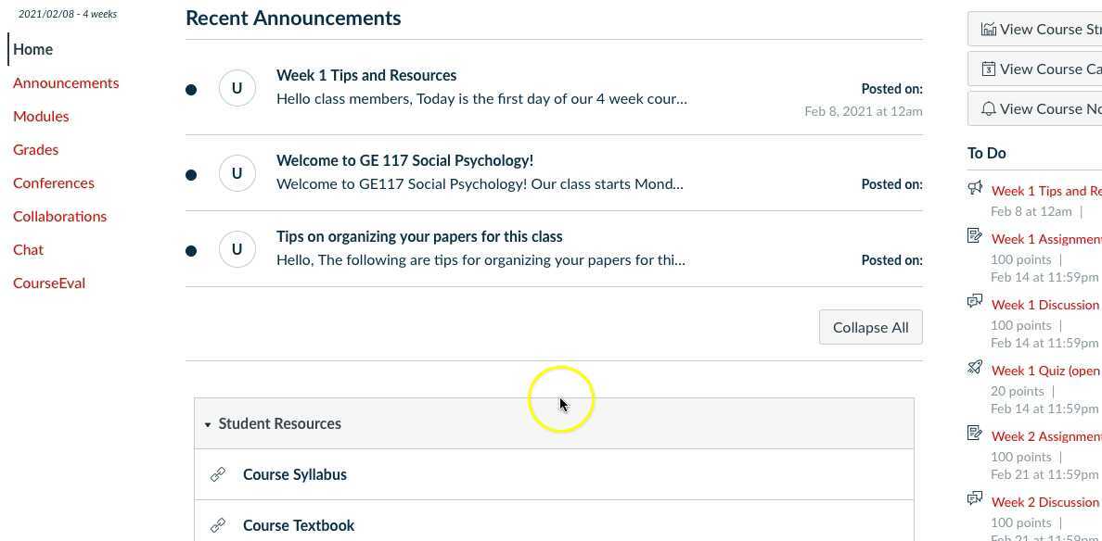The height and width of the screenshot is (541, 1102).
Task: Open the Week 1 Tips and Resources announcement
Action: [366, 75]
